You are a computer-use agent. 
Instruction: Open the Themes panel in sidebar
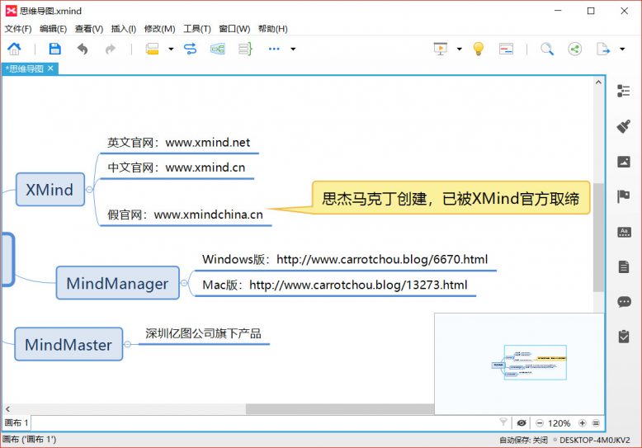click(624, 232)
